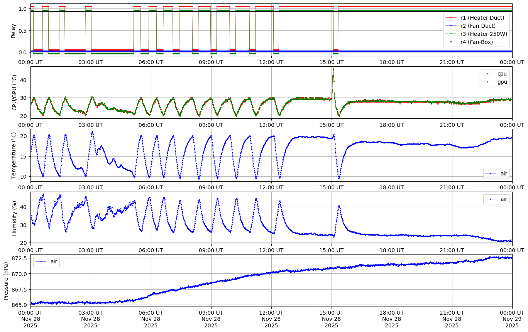Image resolution: width=528 pixels, height=332 pixels.
Task: Select the Temperature (°C) axis label
Action: (14, 155)
